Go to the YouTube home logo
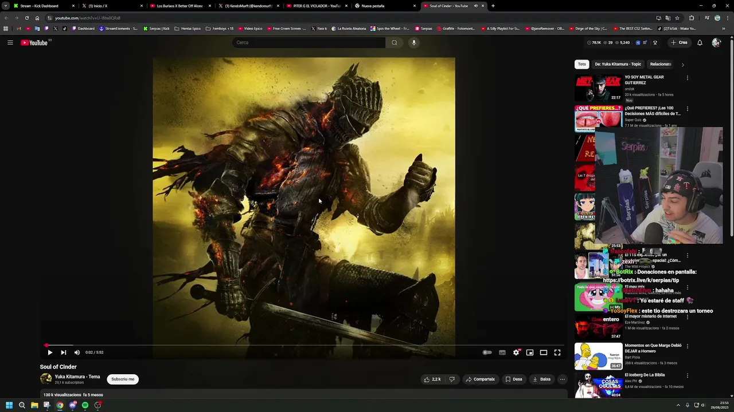 [34, 42]
